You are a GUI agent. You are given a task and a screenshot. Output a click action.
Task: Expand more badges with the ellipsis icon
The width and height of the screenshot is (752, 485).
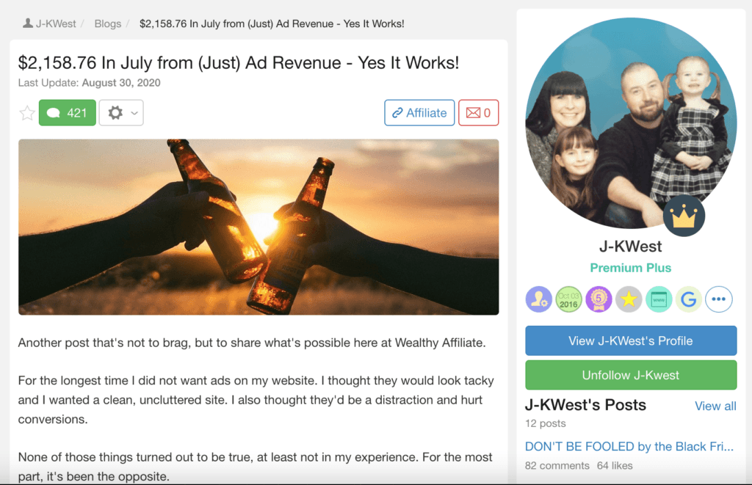(719, 299)
